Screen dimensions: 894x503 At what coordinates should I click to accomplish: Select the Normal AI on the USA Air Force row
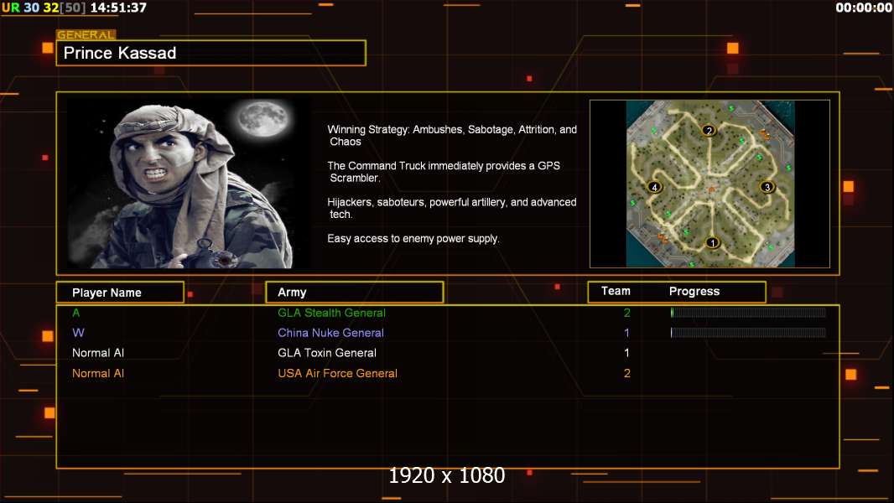click(98, 373)
